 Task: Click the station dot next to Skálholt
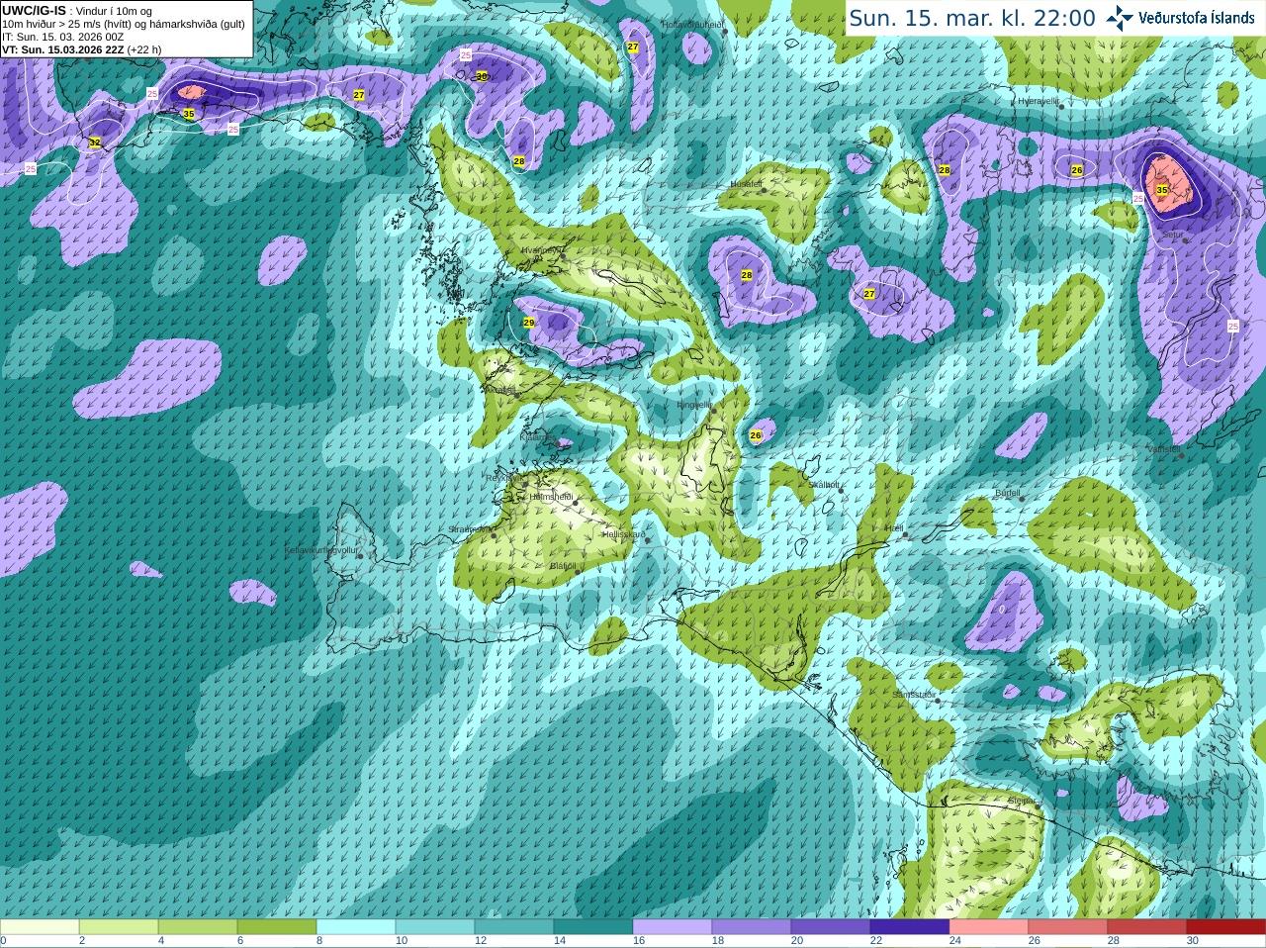point(842,492)
